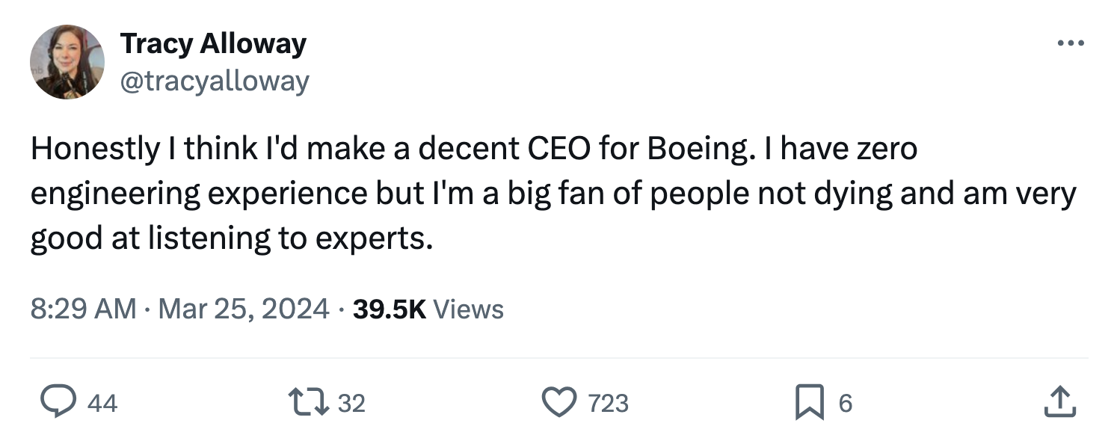Click the Views label
The height and width of the screenshot is (444, 1117).
469,309
